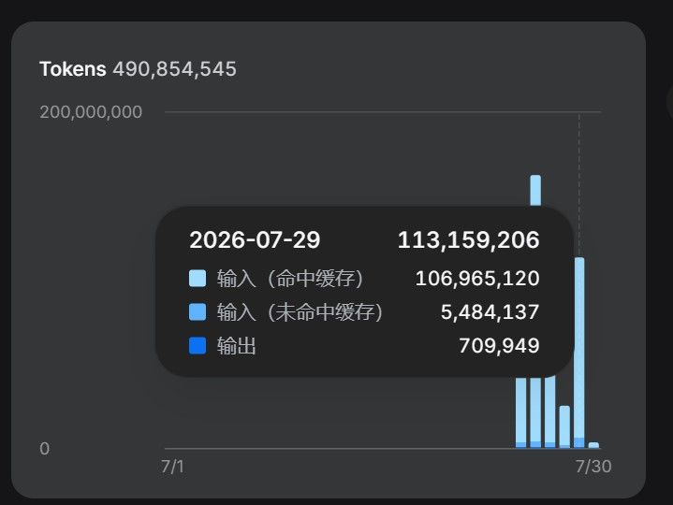Click the 7/1 date label

tap(172, 467)
